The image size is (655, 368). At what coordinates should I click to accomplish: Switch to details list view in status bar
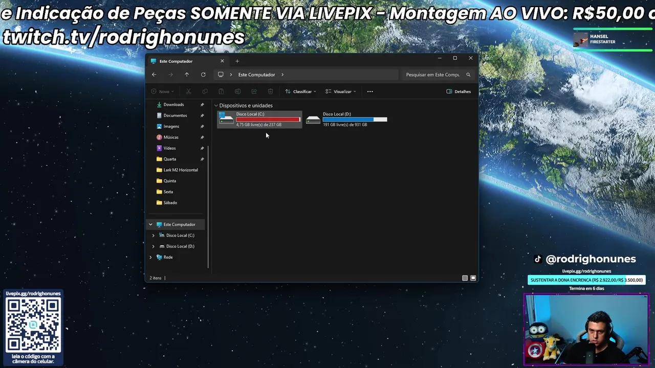(465, 278)
